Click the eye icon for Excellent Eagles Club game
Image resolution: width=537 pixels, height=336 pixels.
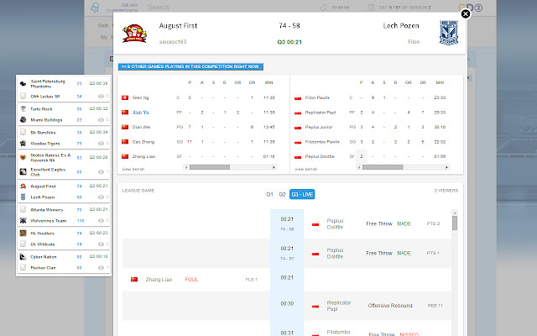(101, 171)
